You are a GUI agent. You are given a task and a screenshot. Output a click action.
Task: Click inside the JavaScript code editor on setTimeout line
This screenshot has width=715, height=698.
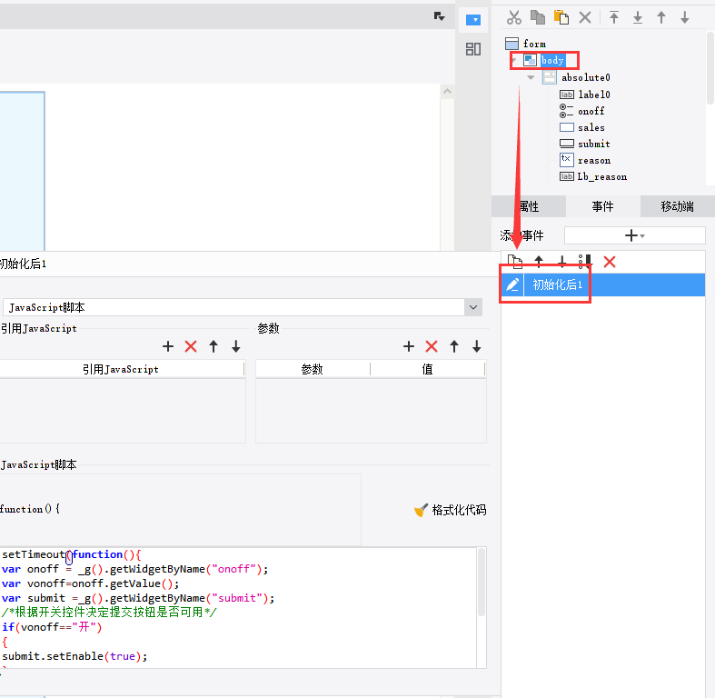pos(71,554)
